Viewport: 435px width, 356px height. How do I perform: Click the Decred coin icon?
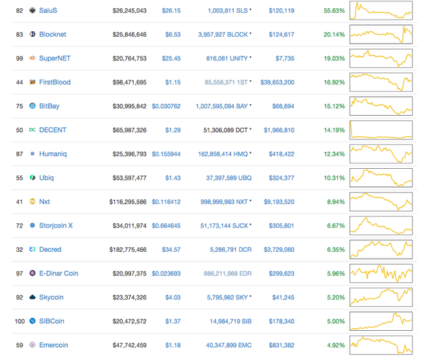tap(33, 250)
